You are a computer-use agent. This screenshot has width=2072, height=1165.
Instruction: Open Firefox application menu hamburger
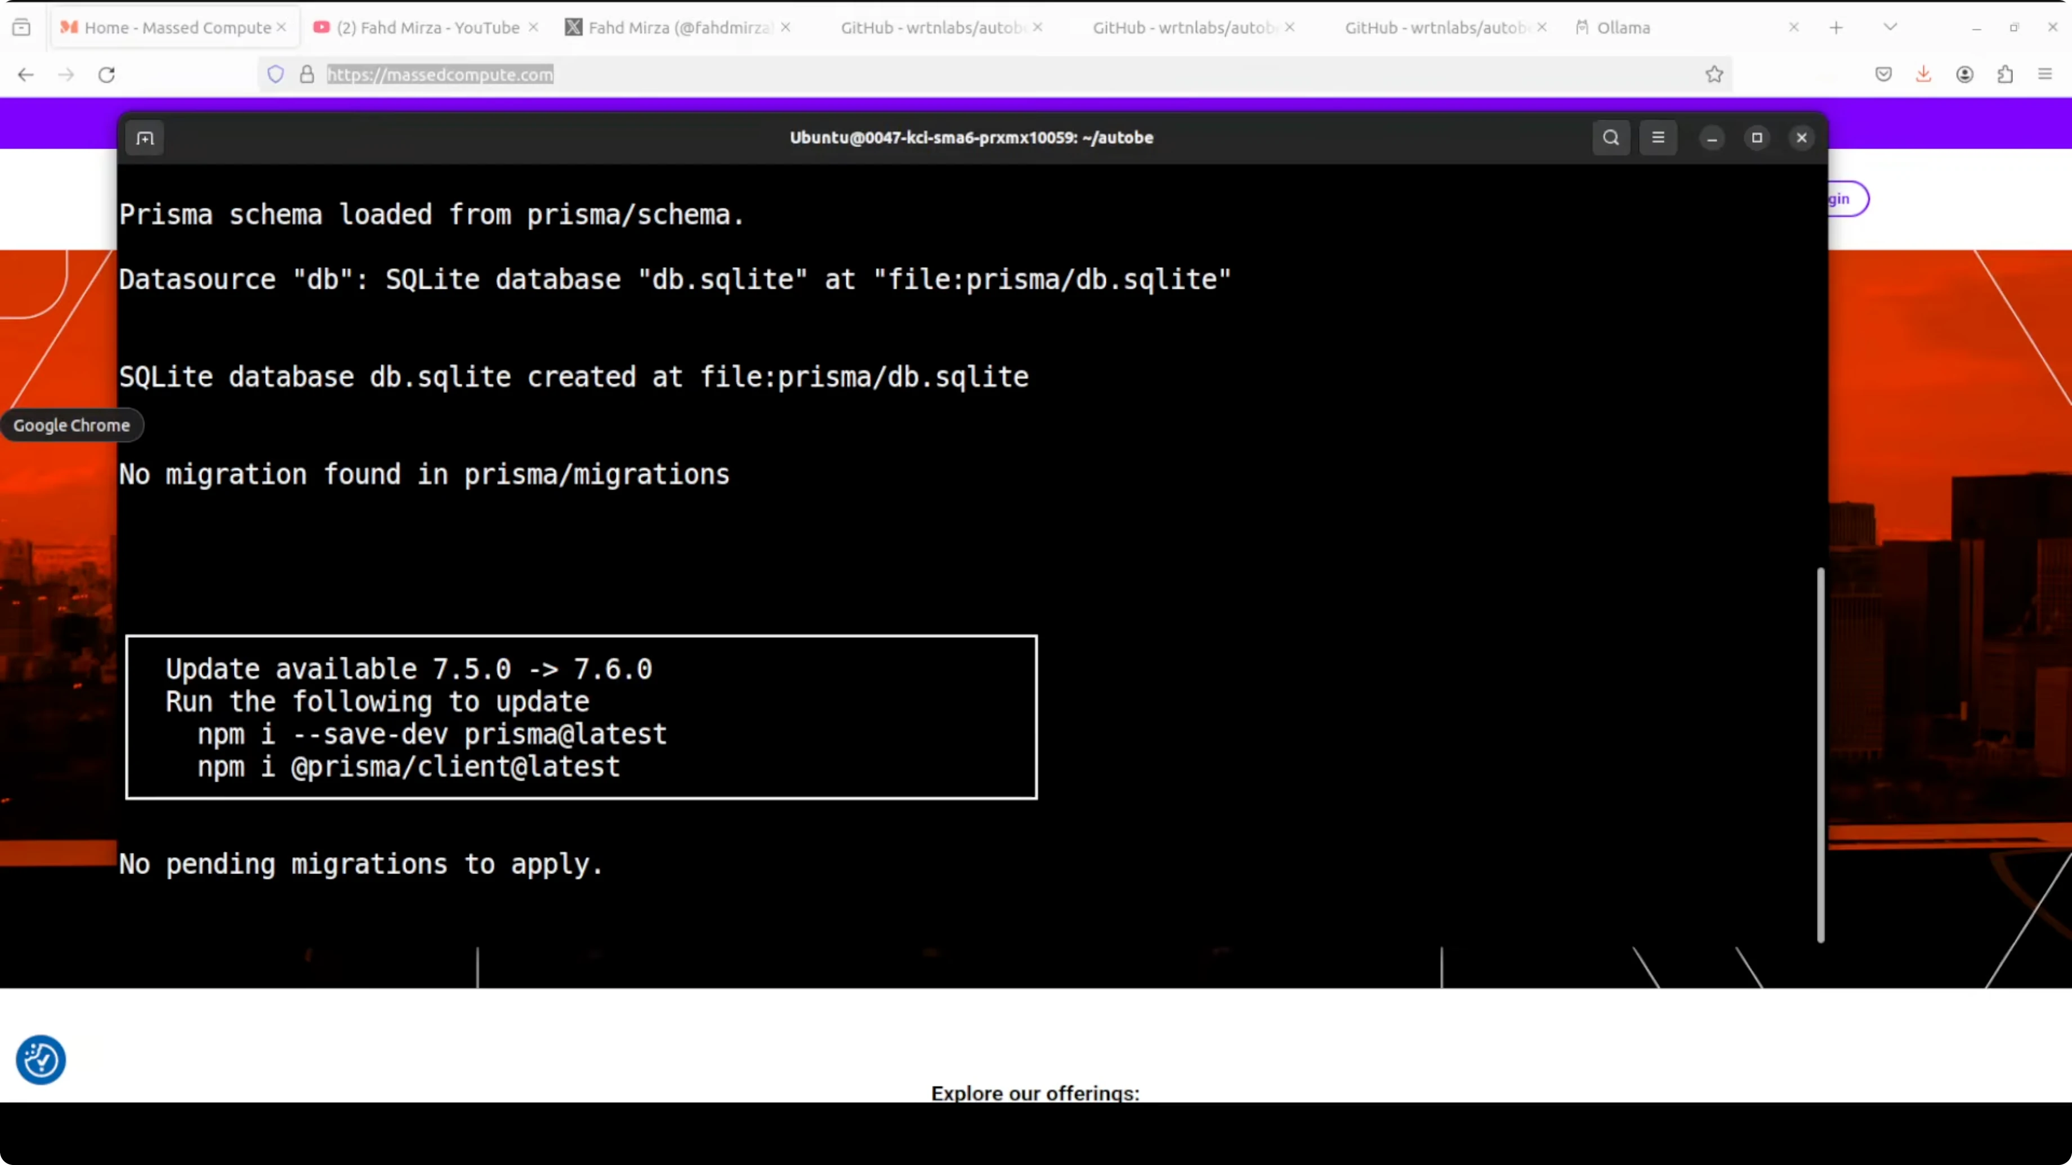tap(2044, 75)
